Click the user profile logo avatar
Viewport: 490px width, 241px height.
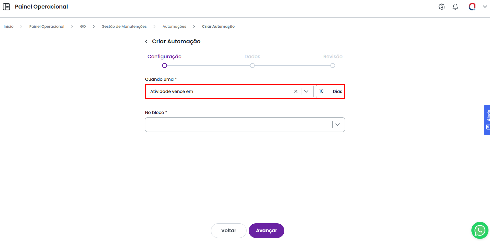[x=472, y=7]
